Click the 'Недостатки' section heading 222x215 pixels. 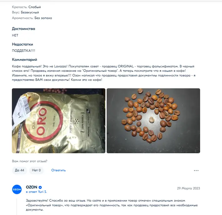pos(23,44)
